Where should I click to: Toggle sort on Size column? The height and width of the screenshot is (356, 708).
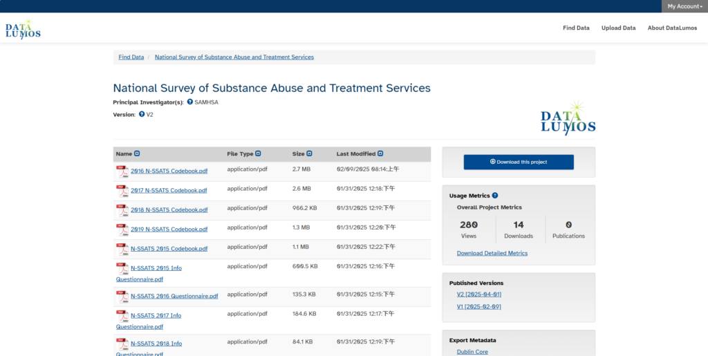[309, 154]
